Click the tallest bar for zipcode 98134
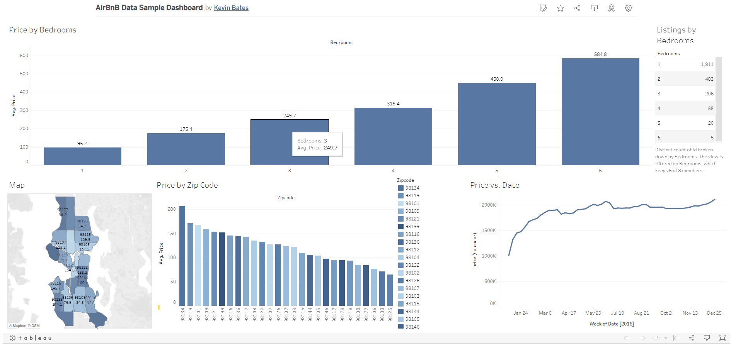Image resolution: width=731 pixels, height=344 pixels. coord(182,256)
